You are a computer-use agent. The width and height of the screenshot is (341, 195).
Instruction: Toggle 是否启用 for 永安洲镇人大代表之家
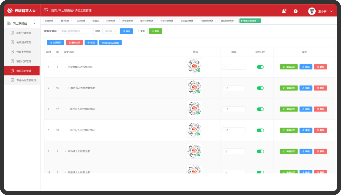[x=260, y=67]
